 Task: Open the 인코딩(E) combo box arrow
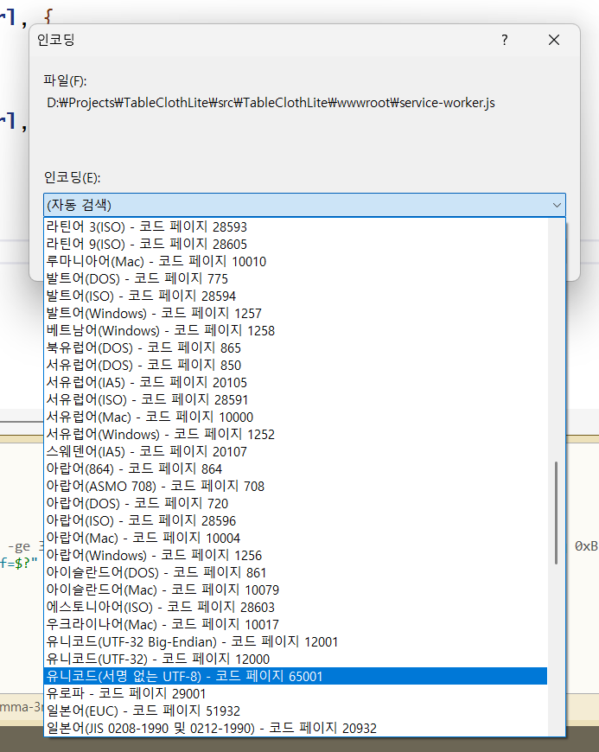pos(557,205)
